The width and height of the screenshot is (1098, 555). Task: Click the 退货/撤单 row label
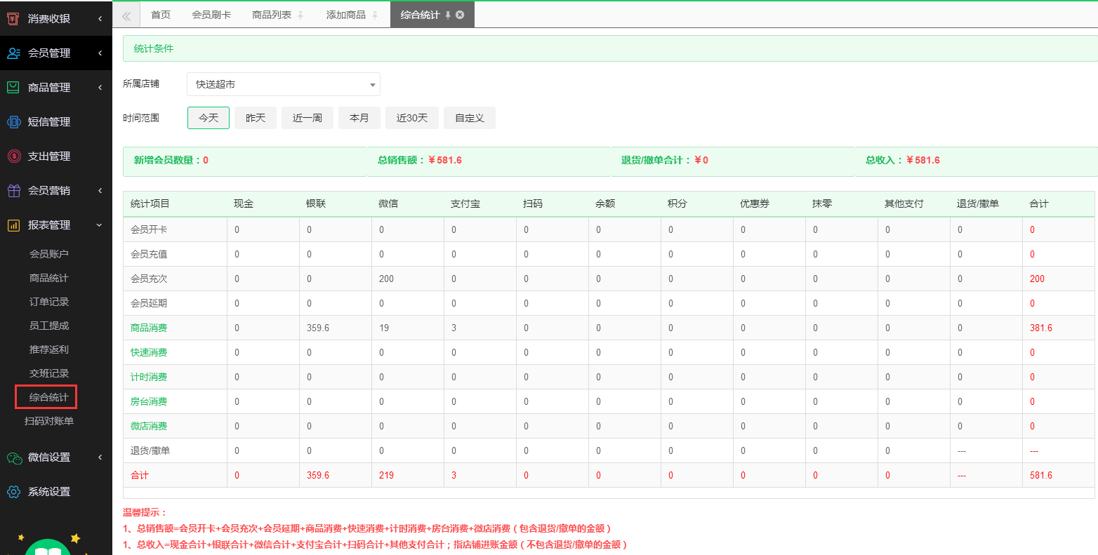[x=150, y=450]
